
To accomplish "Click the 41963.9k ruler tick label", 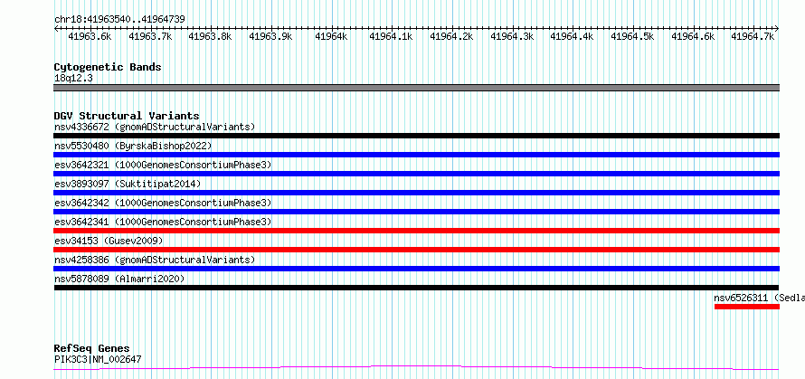I will [270, 36].
